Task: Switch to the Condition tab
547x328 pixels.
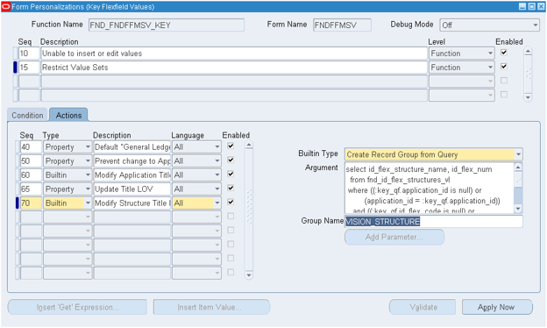Action: point(27,116)
